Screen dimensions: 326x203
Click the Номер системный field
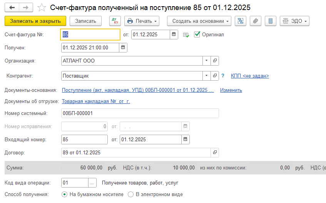[x=140, y=113]
